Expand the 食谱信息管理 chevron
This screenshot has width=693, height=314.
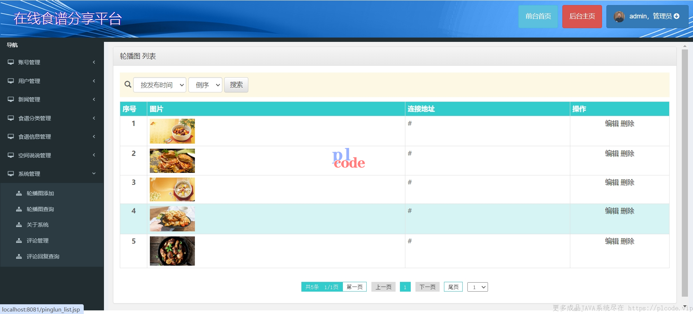94,136
